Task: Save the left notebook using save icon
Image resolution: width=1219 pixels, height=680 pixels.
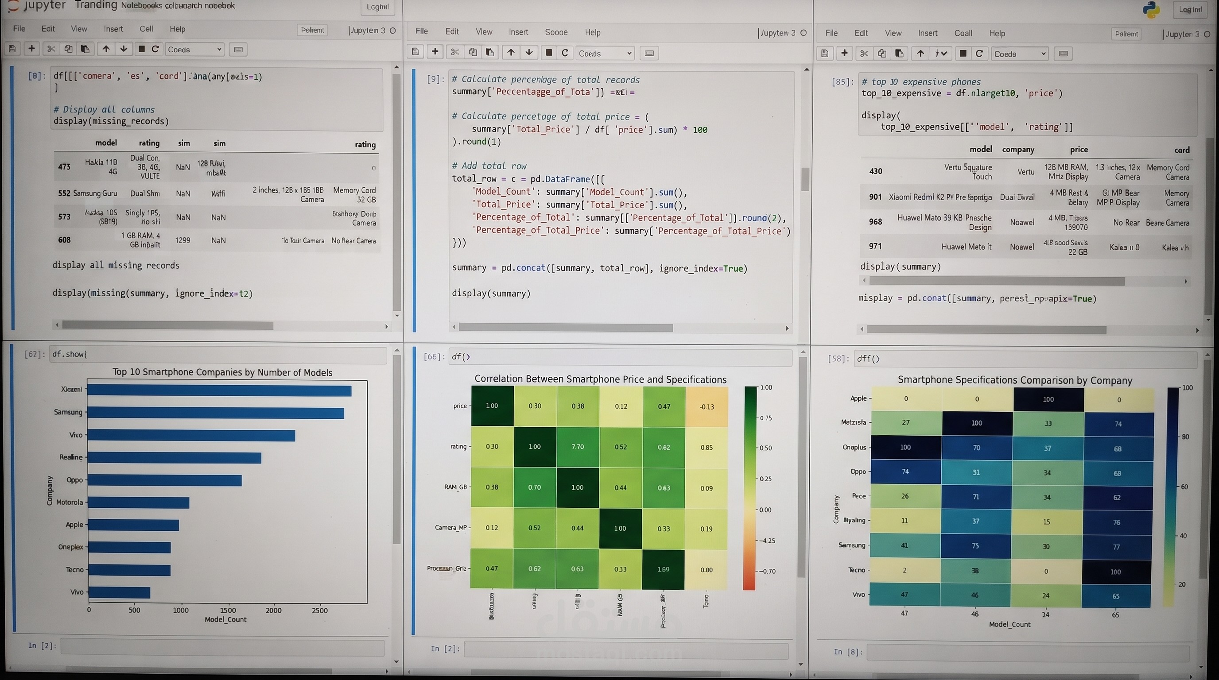Action: click(12, 49)
